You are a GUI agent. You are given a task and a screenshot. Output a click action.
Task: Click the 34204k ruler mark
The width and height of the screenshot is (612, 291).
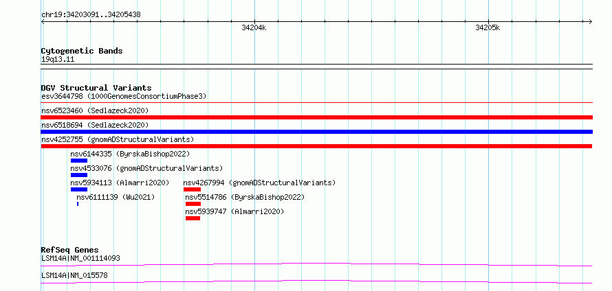coord(254,27)
